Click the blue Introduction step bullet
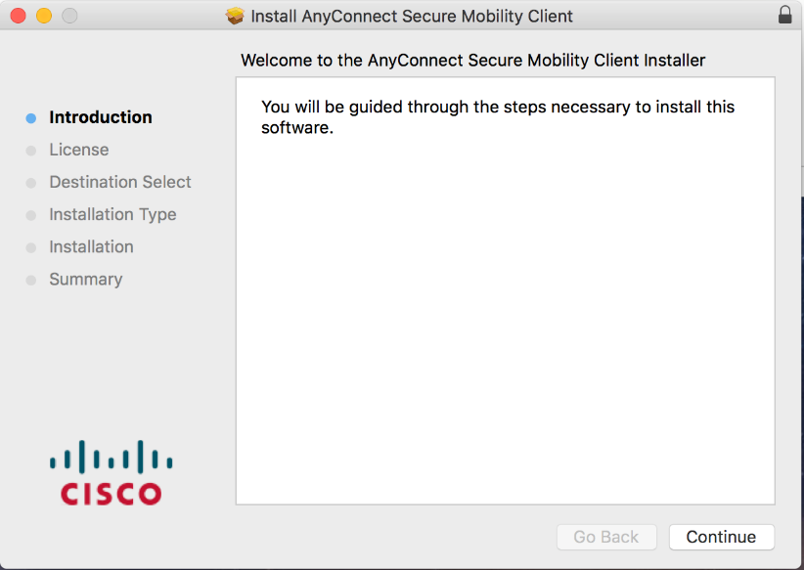This screenshot has width=804, height=570. [x=30, y=118]
